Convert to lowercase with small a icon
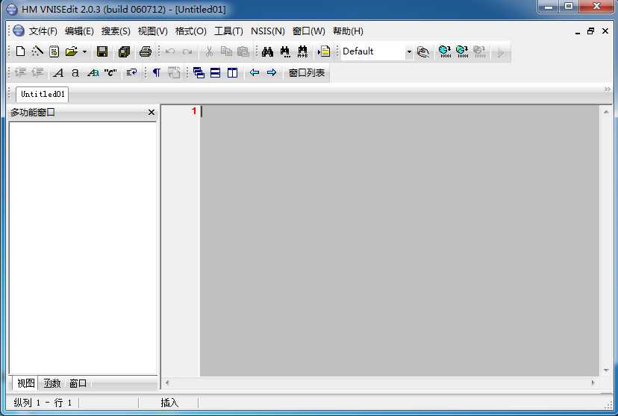This screenshot has height=416, width=618. [75, 73]
